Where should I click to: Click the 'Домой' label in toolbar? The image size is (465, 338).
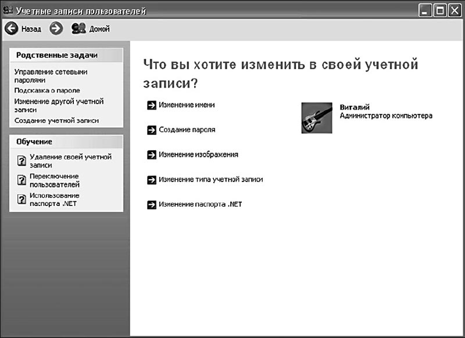pyautogui.click(x=99, y=29)
